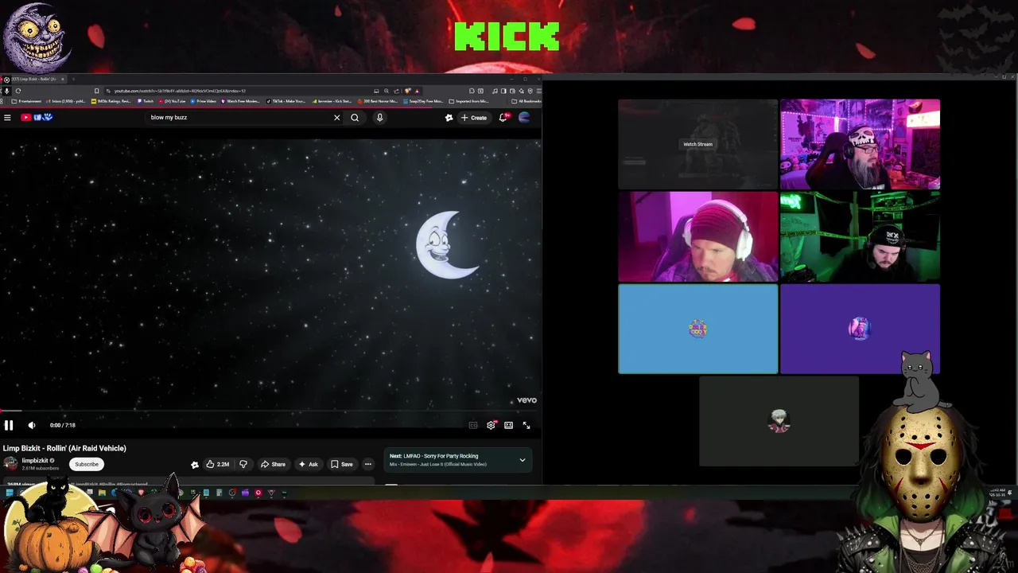This screenshot has height=573, width=1018.
Task: Open the Twitch bookmark
Action: 146,101
